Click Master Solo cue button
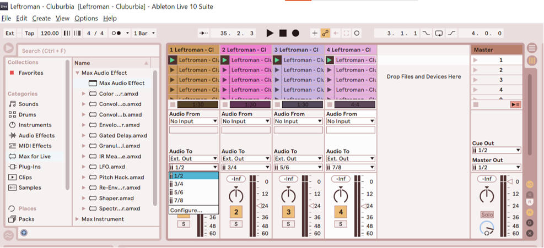Viewport: 544px width, 248px height. (487, 215)
